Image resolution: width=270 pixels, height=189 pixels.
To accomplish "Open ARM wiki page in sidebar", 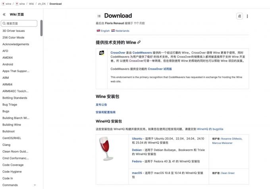I will (x=6, y=78).
